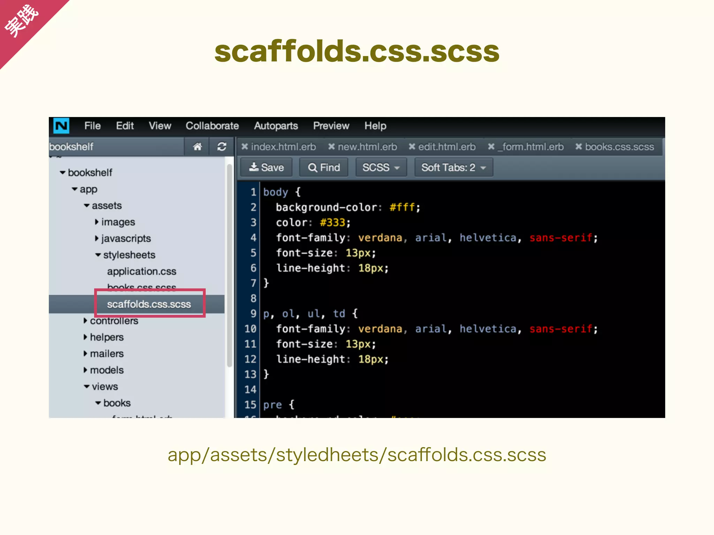Click the Nitrous N logo icon
This screenshot has width=714, height=535.
tap(61, 126)
